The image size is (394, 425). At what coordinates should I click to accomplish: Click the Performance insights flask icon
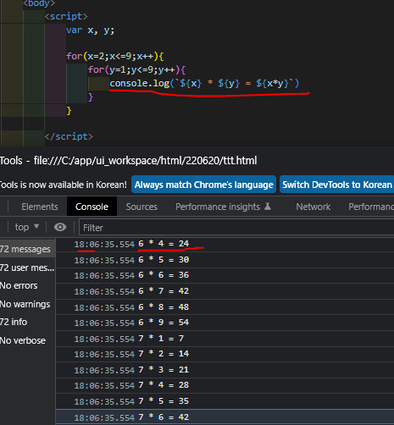coord(268,207)
